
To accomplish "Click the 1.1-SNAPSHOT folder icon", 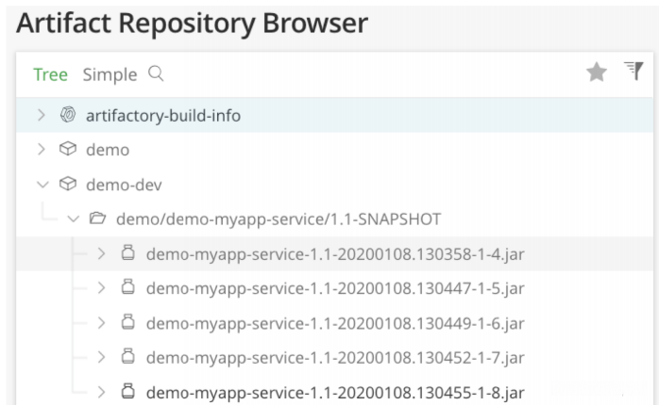I will (97, 219).
